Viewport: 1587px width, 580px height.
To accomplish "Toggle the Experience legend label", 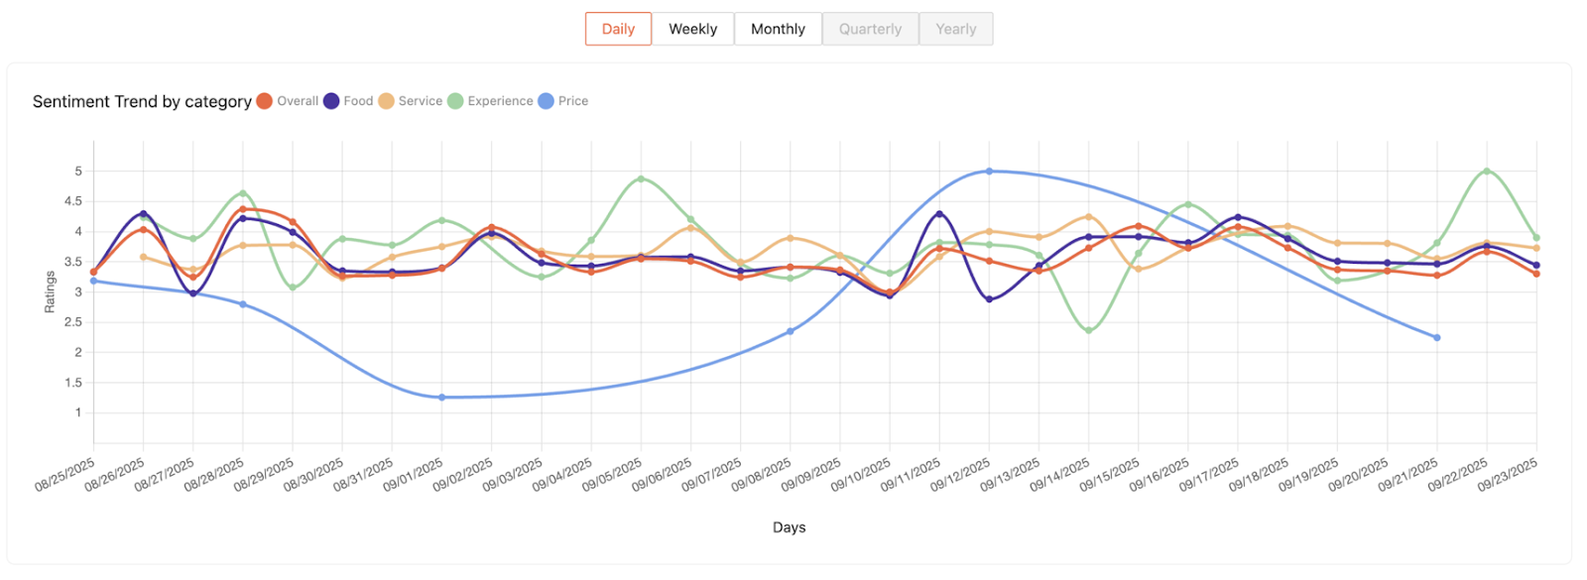I will [x=500, y=101].
